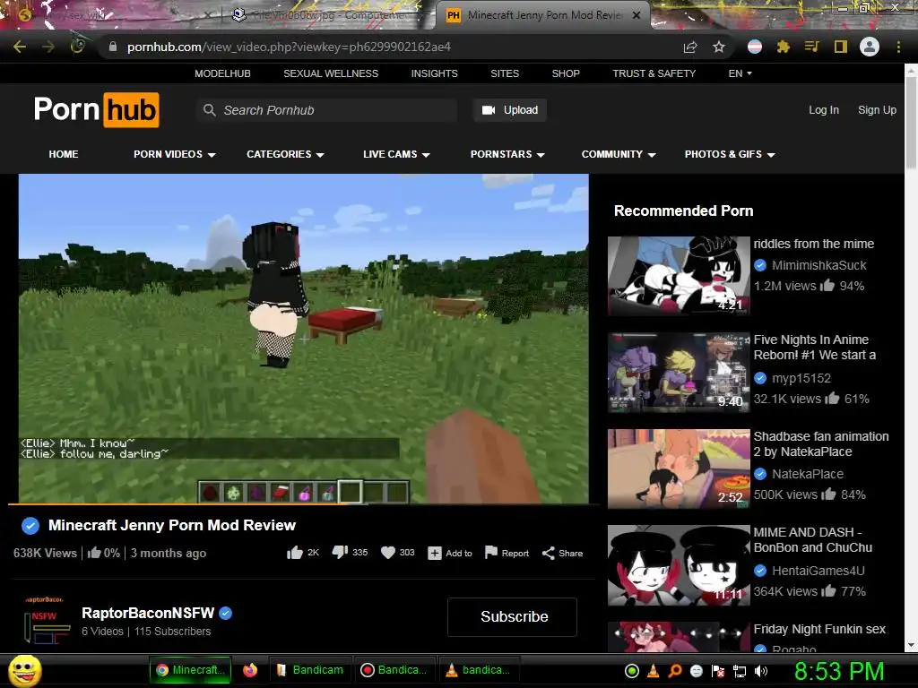Click the Firefox icon in the taskbar
This screenshot has height=688, width=918.
coord(250,670)
